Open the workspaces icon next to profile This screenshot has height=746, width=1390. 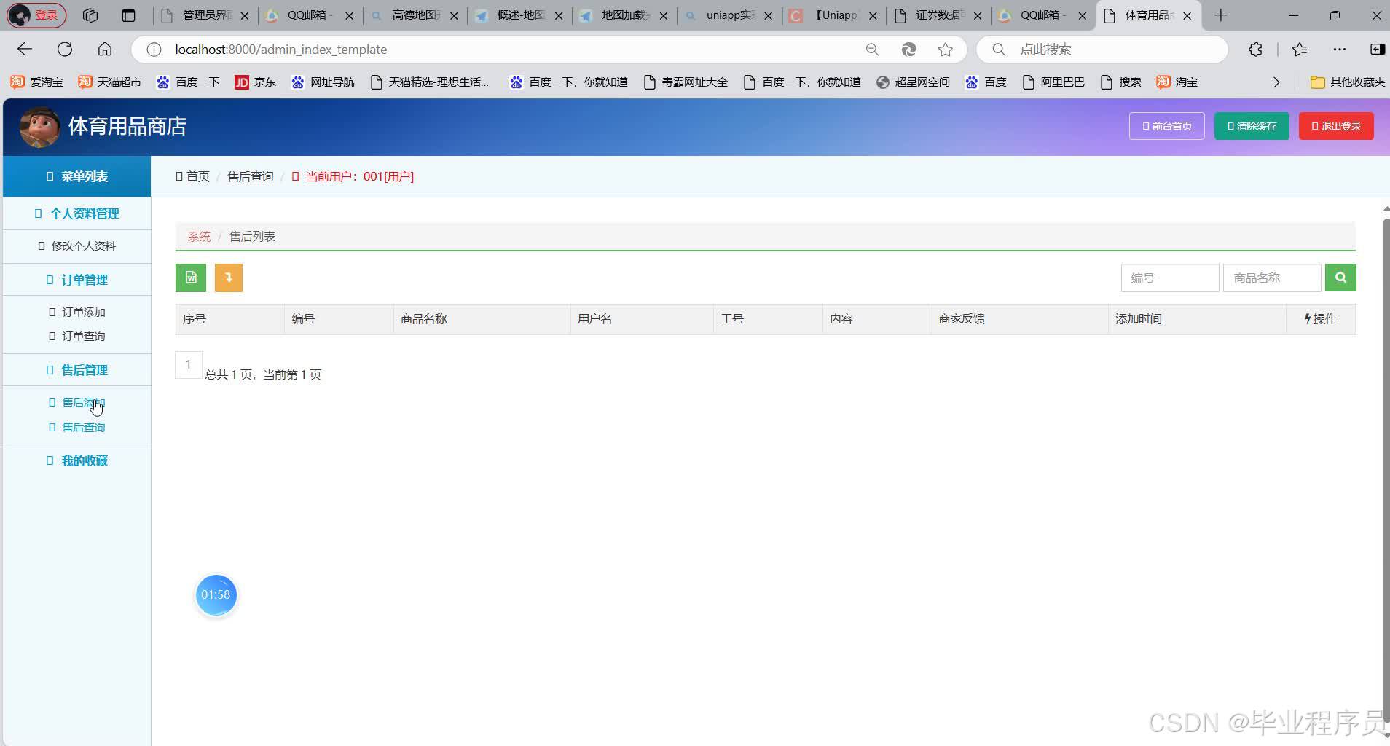click(90, 15)
